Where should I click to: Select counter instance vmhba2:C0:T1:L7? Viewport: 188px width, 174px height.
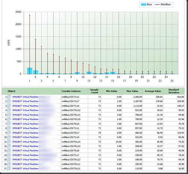pos(70,102)
